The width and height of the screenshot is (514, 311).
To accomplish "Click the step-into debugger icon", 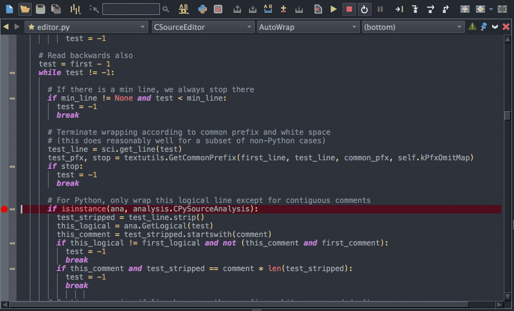I will point(415,9).
